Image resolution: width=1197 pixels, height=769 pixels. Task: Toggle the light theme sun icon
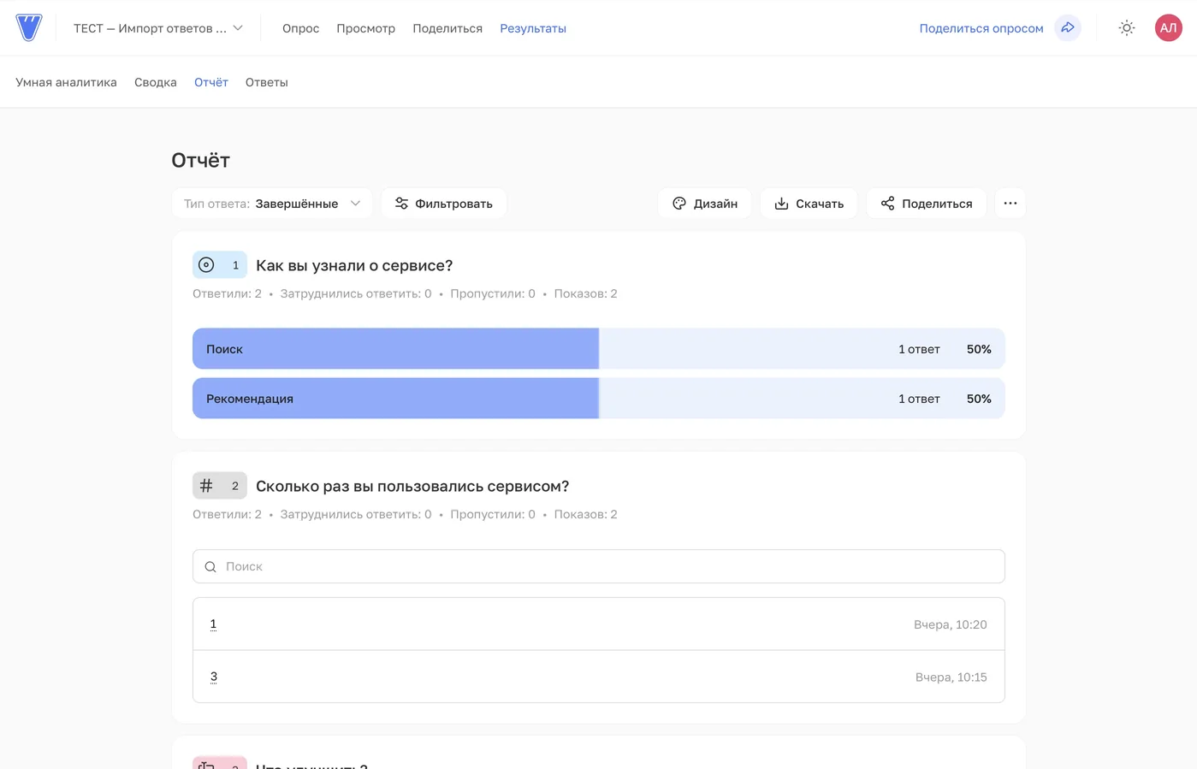(1127, 28)
